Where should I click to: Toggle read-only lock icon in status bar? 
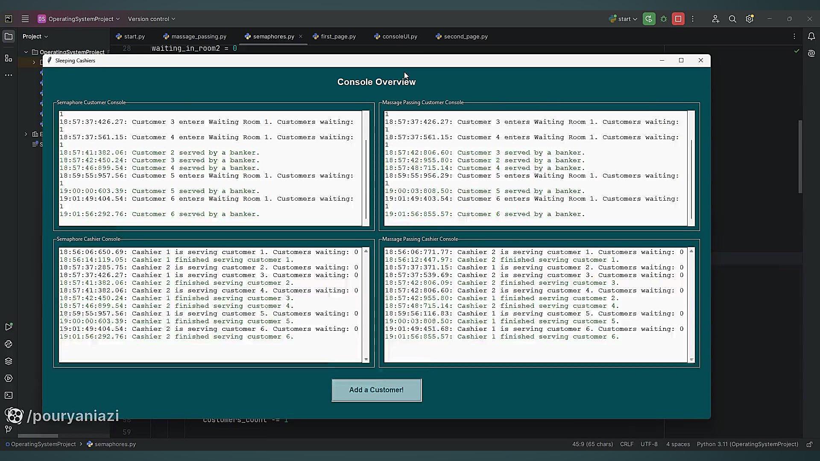point(809,444)
